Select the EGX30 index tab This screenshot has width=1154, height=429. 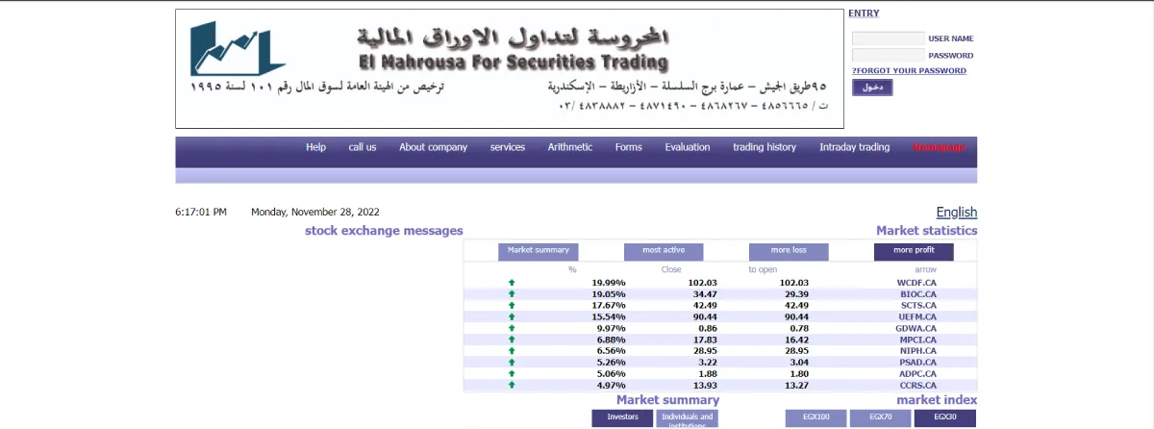[944, 418]
